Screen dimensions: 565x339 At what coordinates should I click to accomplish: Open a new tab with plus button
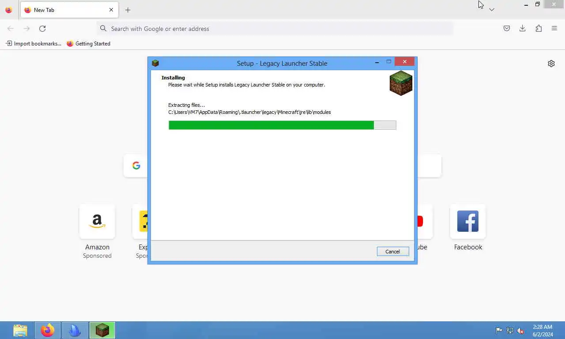click(128, 10)
